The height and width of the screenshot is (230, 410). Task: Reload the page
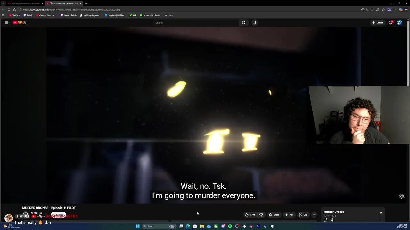coord(9,10)
